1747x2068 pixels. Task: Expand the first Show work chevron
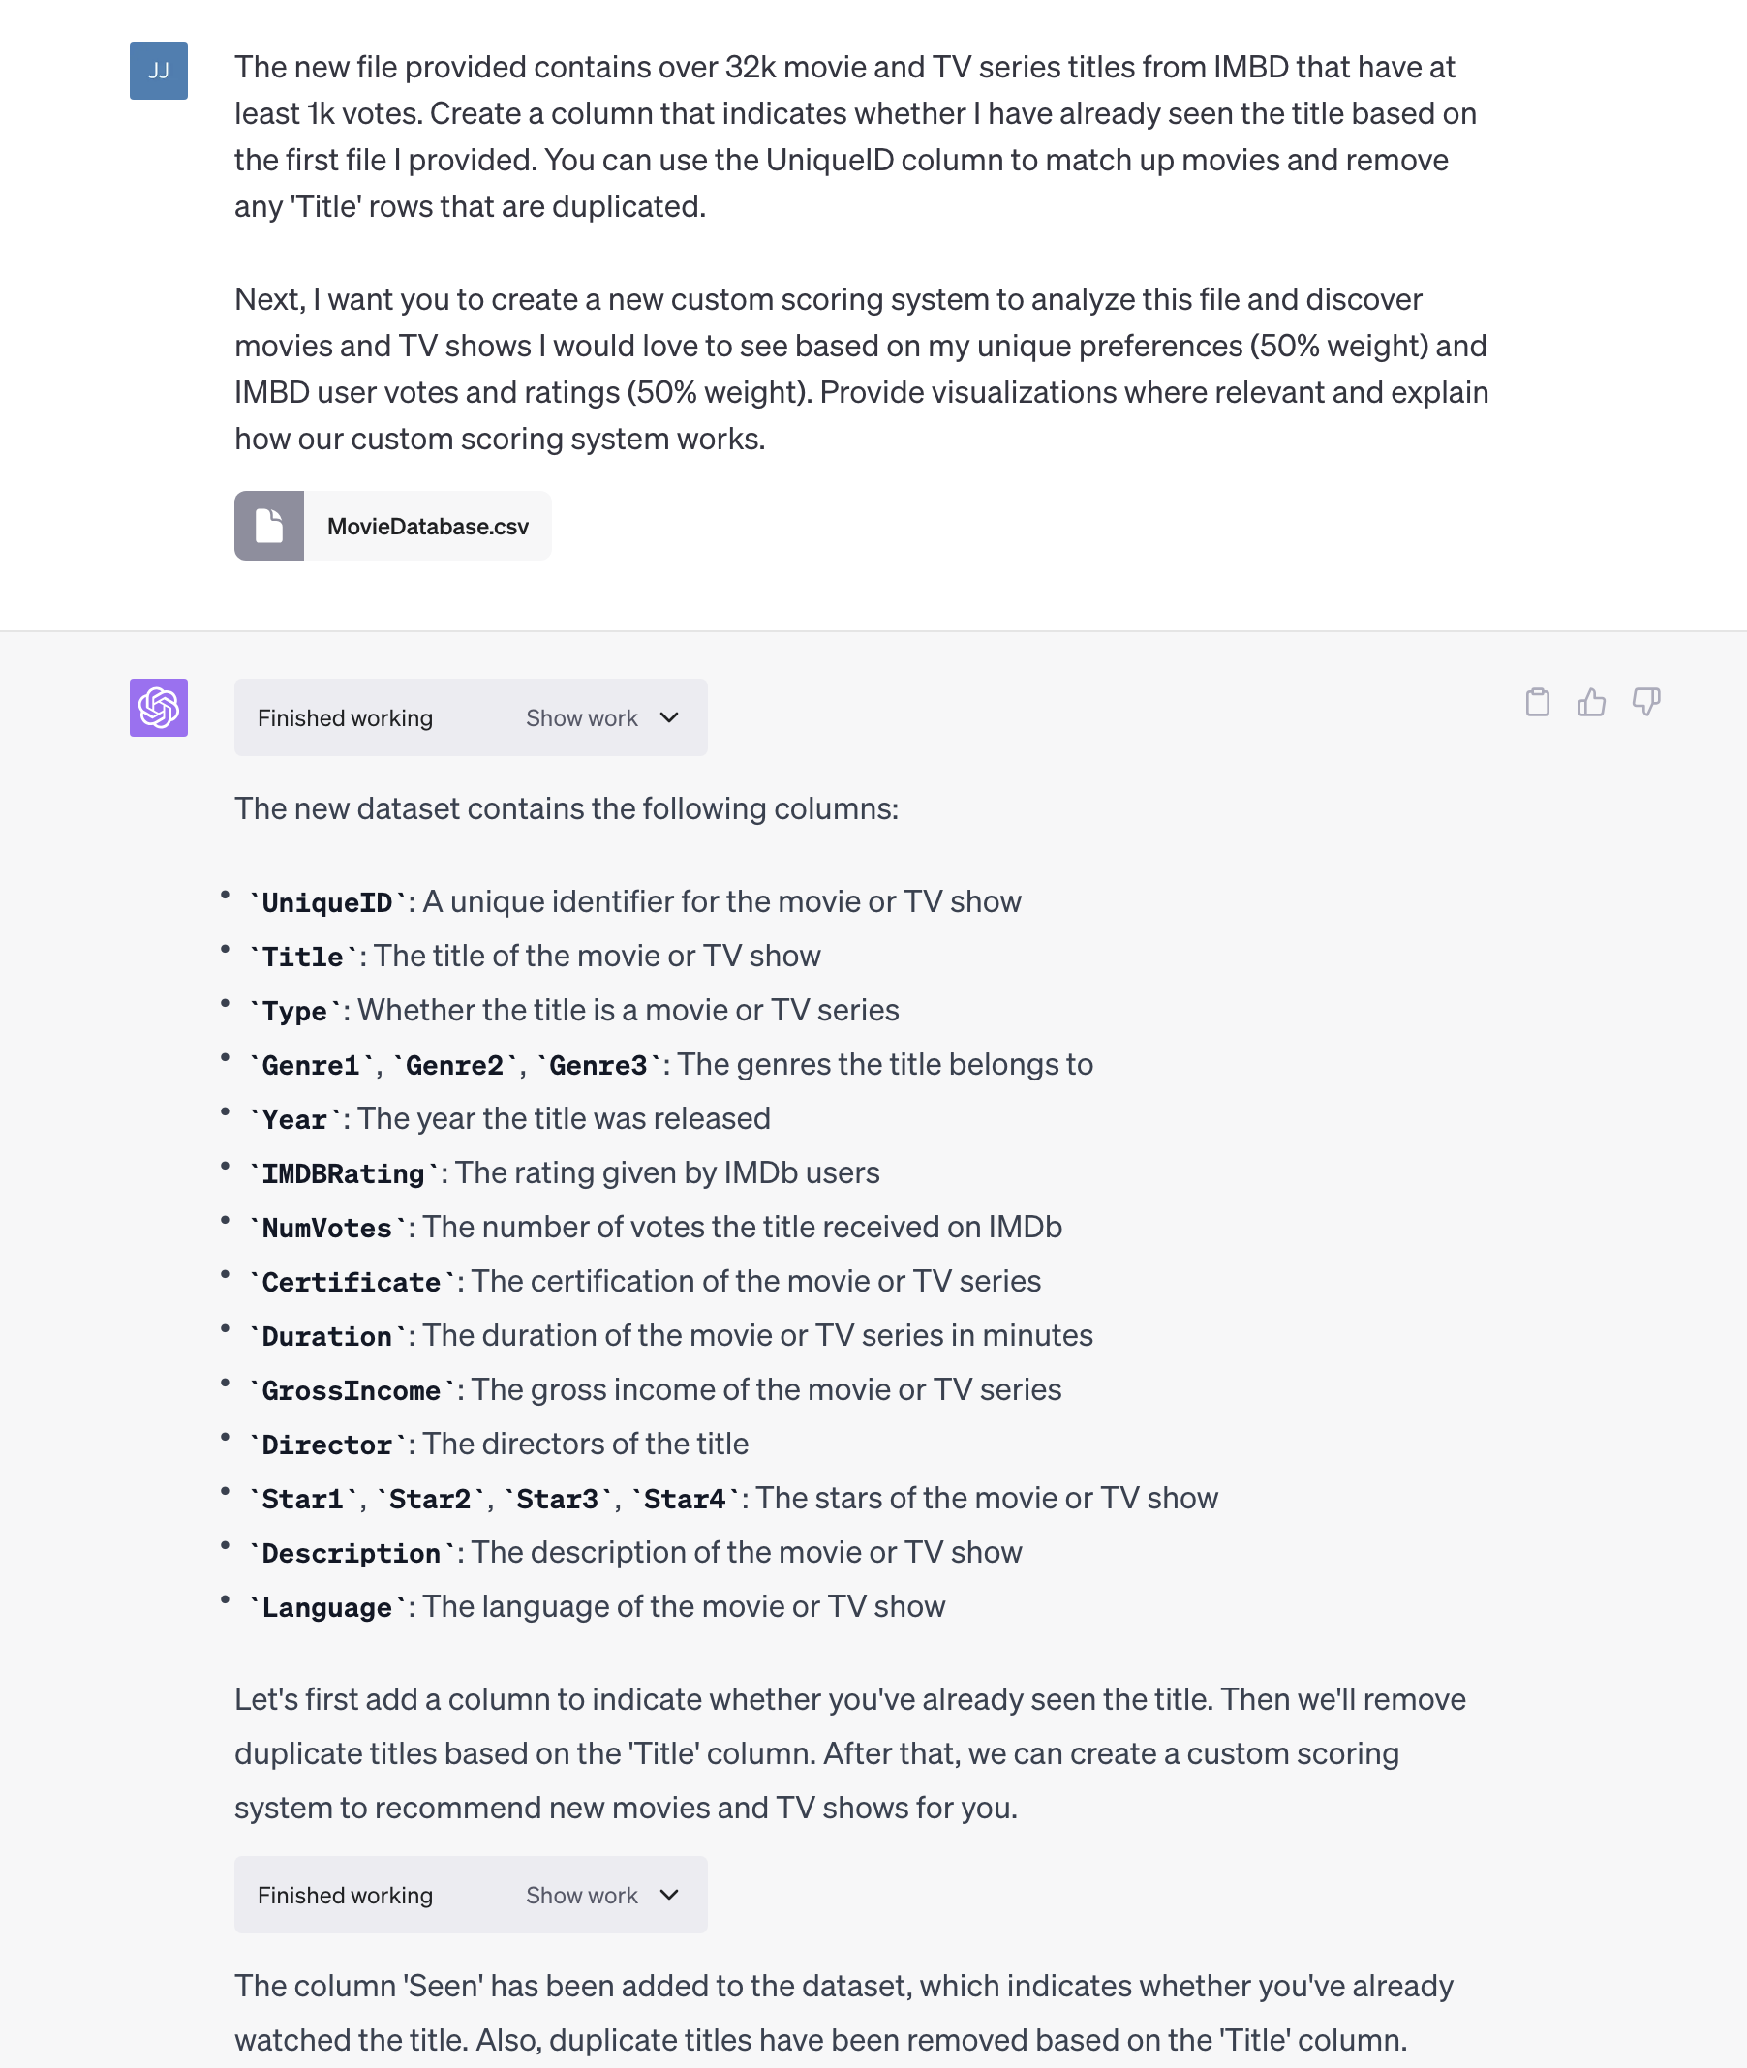[x=669, y=717]
